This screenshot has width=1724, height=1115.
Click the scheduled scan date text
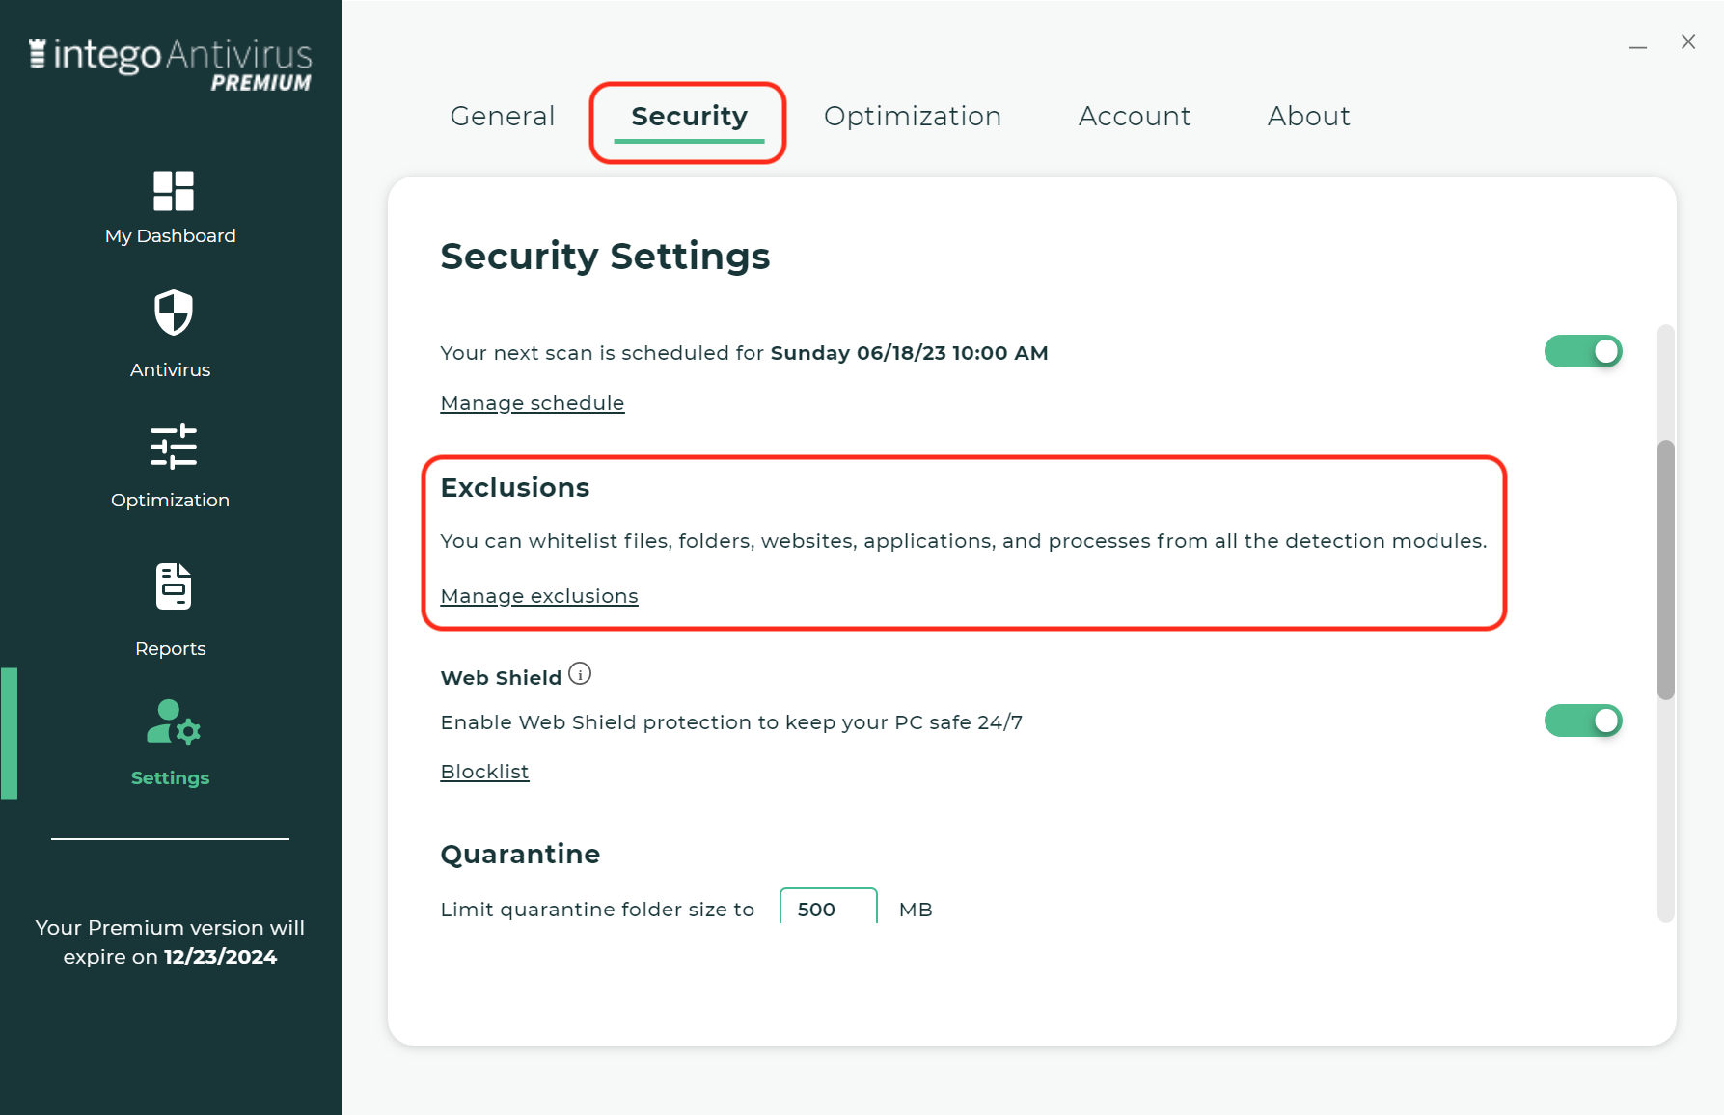pyautogui.click(x=909, y=353)
